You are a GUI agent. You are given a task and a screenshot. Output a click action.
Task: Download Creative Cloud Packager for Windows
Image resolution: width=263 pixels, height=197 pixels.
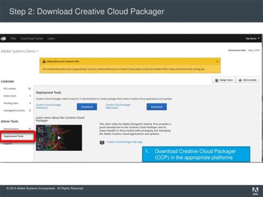(x=87, y=107)
